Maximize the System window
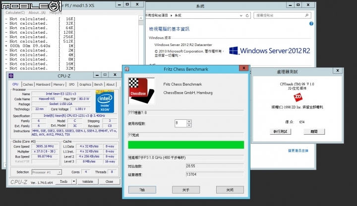Viewport: 357px width, 206px height. (298, 4)
